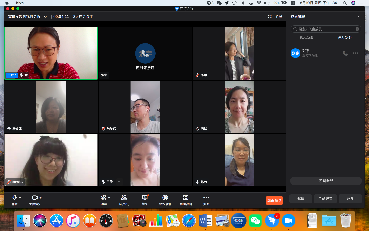The image size is (369, 231).
Task: Click 陈芳 microphone icon
Action: tap(198, 182)
